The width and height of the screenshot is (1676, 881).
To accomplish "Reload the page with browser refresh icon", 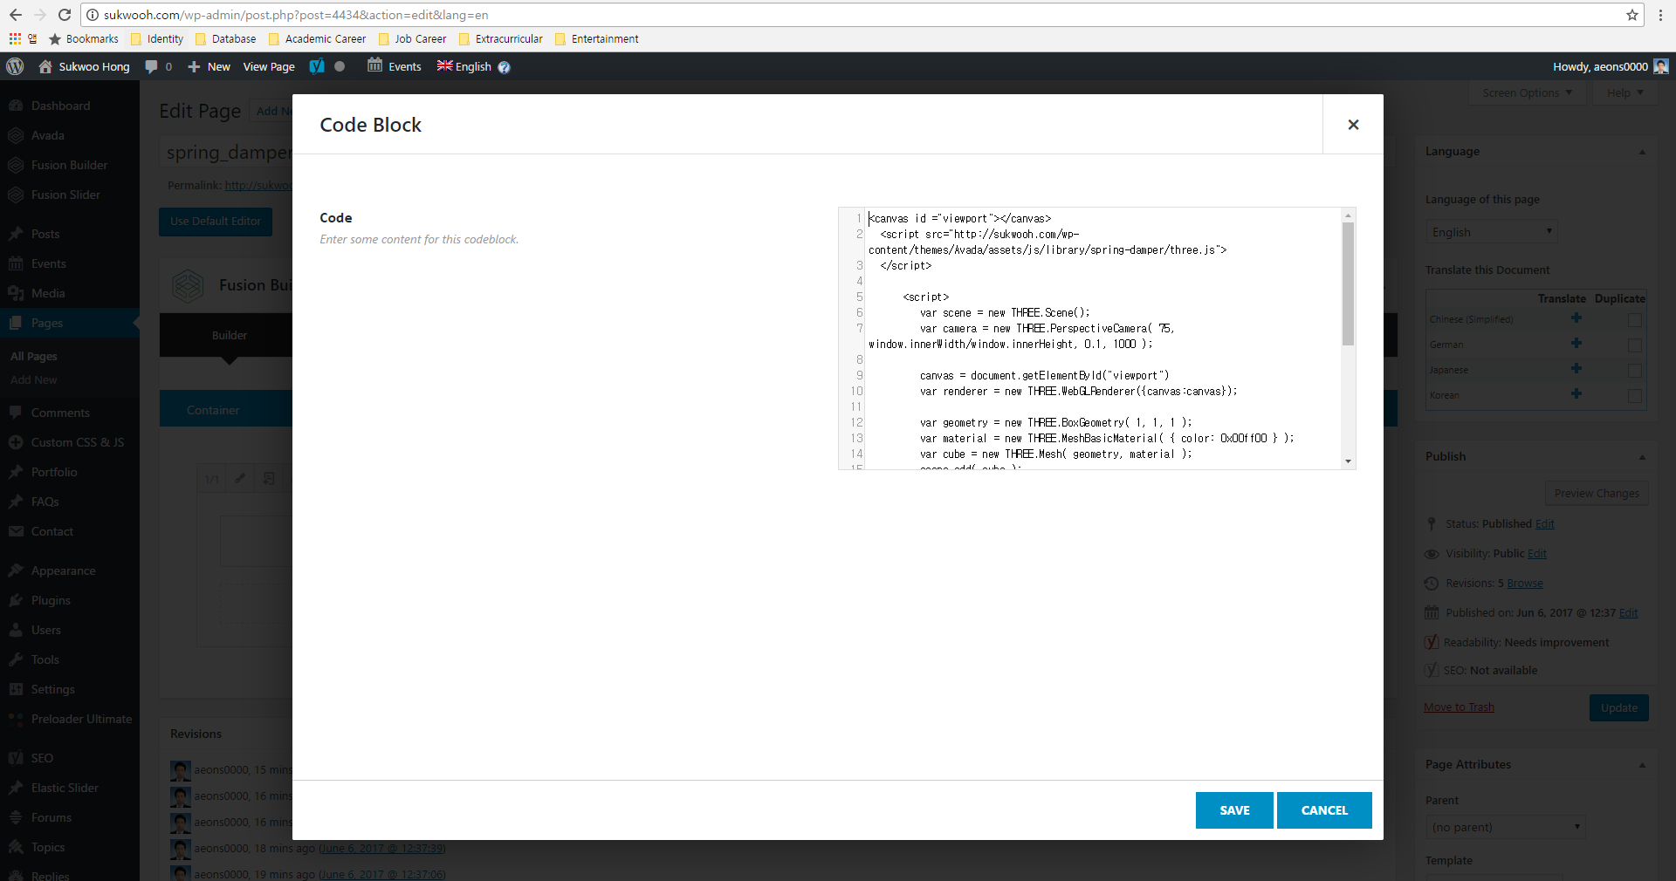I will pos(65,15).
